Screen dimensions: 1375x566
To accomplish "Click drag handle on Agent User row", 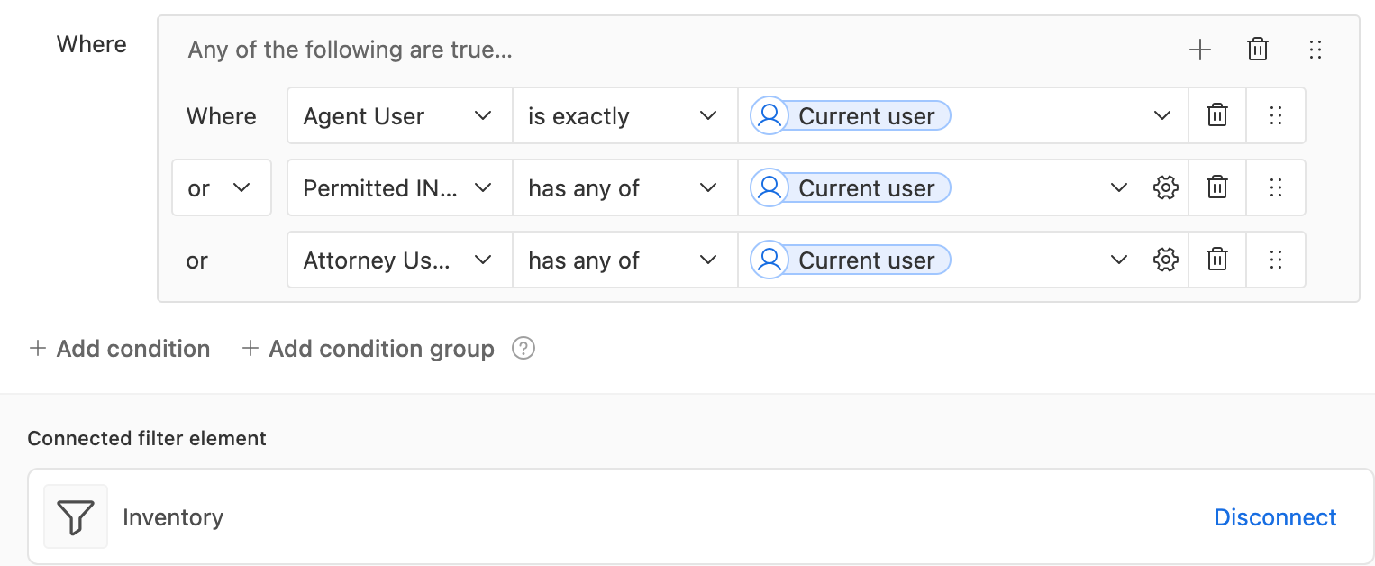I will point(1275,115).
